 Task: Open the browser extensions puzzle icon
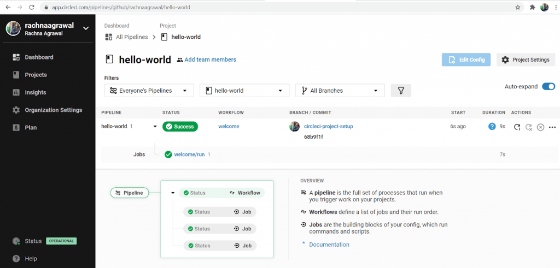[x=531, y=7]
